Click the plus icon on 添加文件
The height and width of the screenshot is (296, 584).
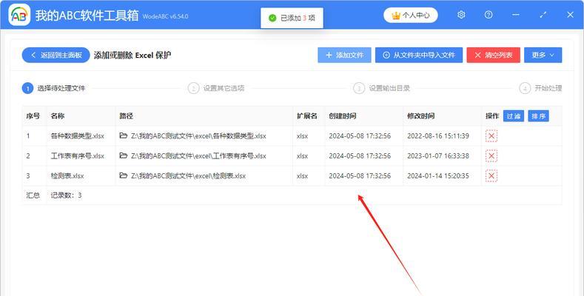click(329, 55)
